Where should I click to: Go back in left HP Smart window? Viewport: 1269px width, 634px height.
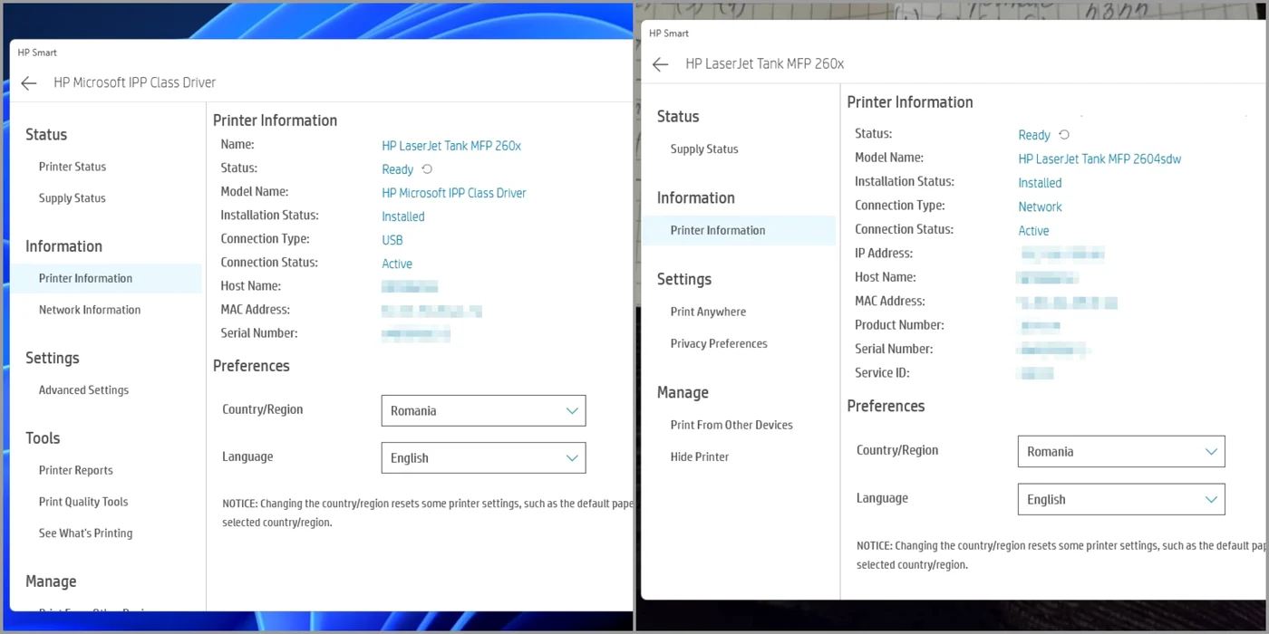[29, 83]
